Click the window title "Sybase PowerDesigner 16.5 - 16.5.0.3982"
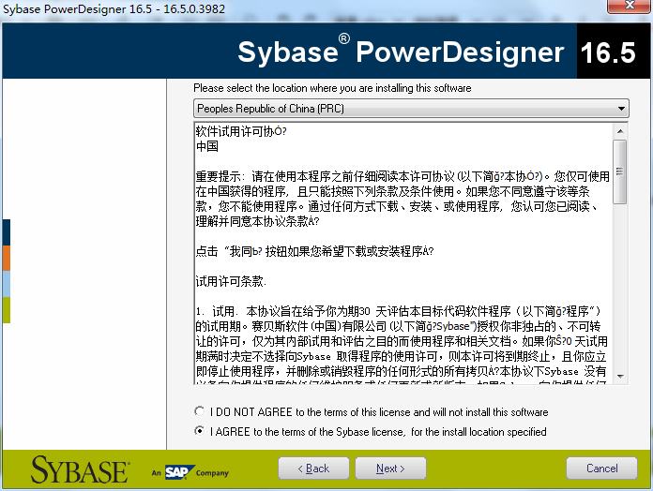The width and height of the screenshot is (653, 491). point(114,8)
